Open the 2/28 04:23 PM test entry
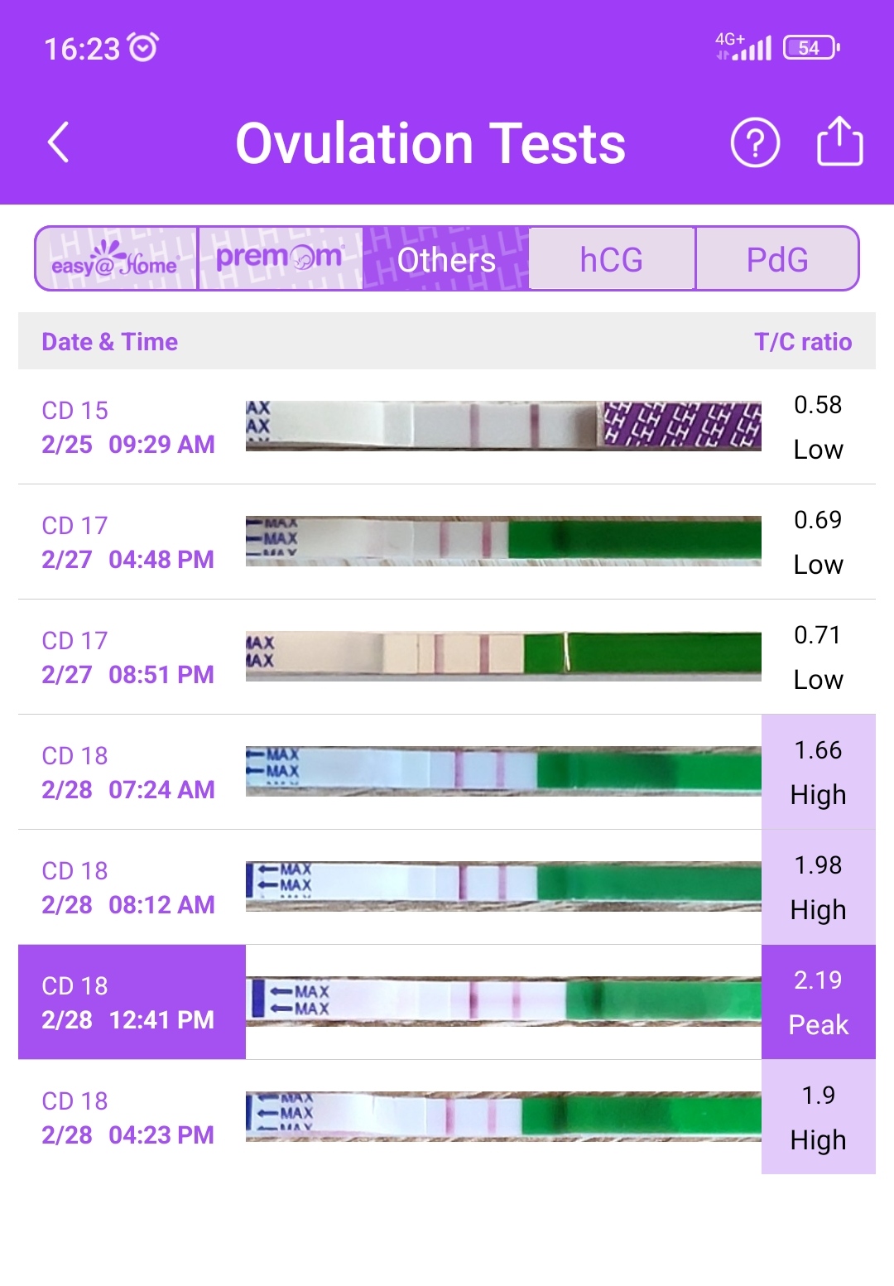This screenshot has width=894, height=1286. tap(128, 1117)
